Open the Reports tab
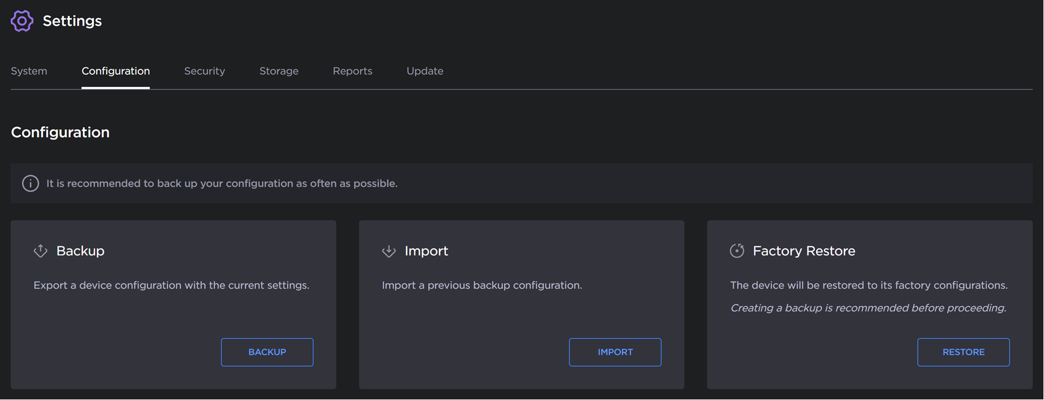This screenshot has width=1044, height=400. 352,71
